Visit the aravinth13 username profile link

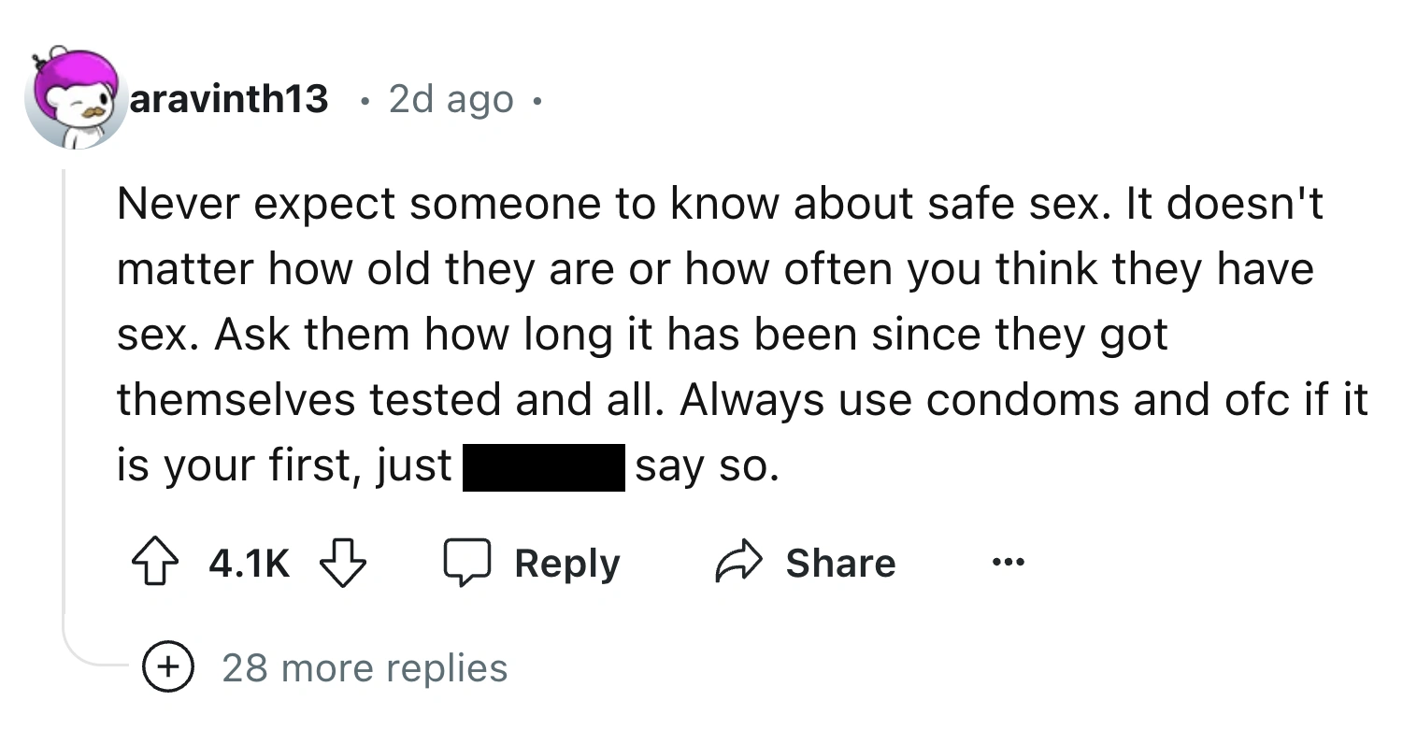229,98
